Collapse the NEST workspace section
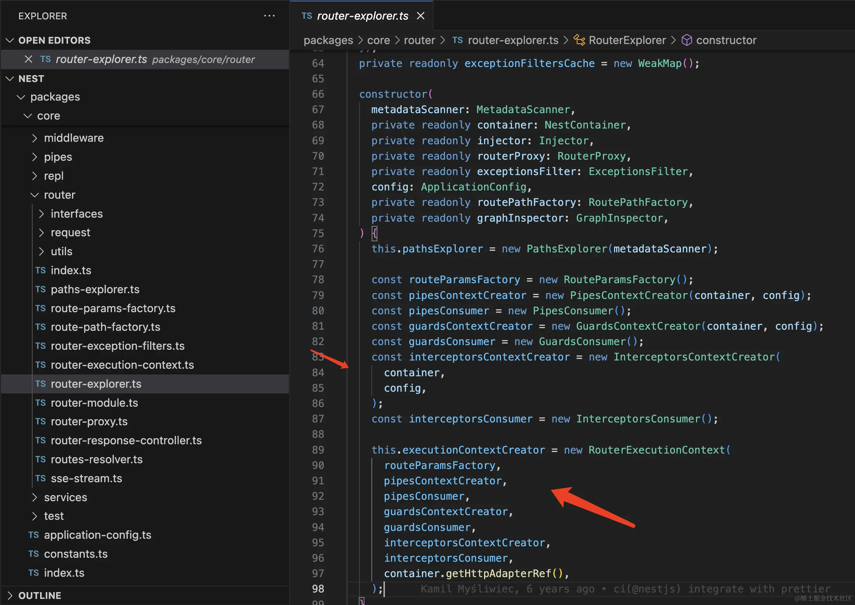Viewport: 855px width, 605px height. 10,79
